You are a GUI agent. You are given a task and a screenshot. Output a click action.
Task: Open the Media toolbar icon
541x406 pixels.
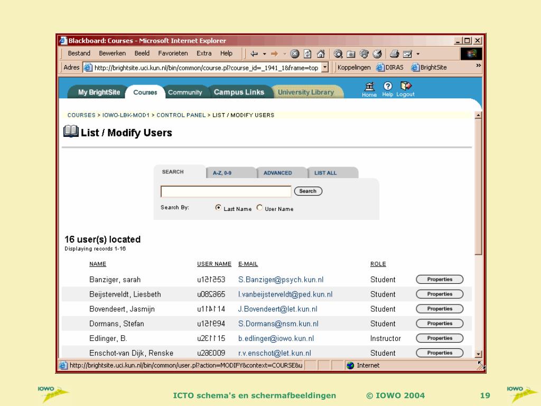[364, 54]
